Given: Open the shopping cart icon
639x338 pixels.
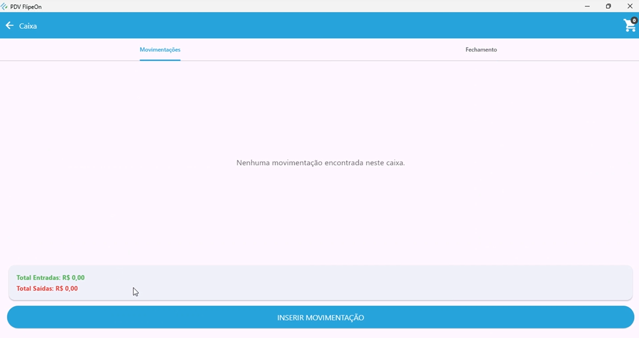Looking at the screenshot, I should [629, 26].
